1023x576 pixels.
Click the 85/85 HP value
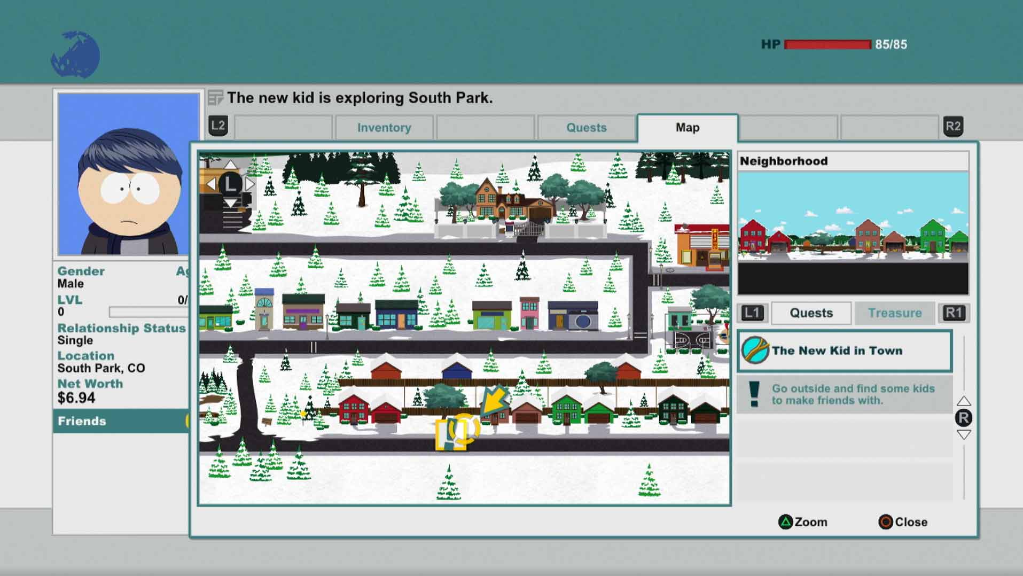click(891, 44)
